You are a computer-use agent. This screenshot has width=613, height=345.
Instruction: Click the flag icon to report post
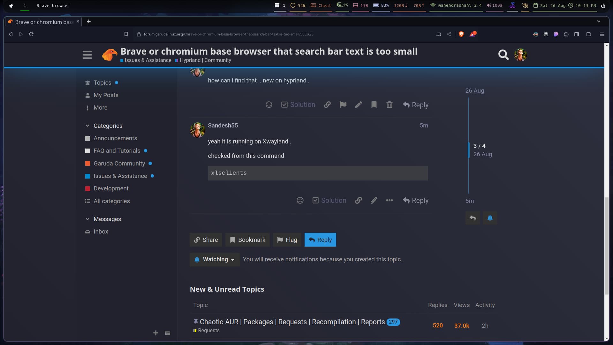point(343,104)
